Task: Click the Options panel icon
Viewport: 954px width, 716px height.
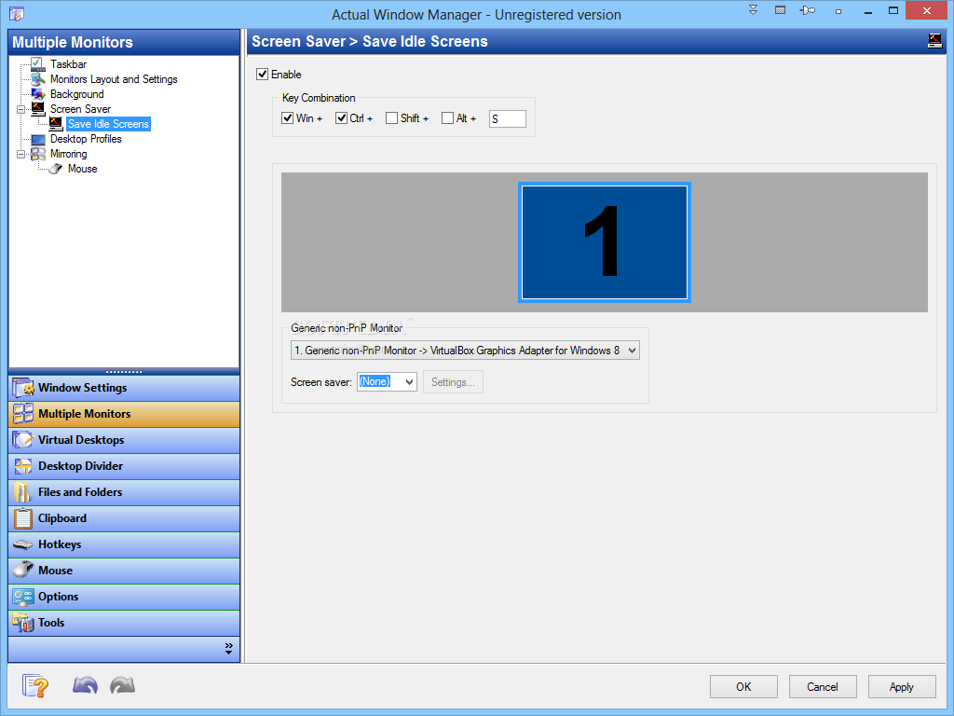Action: [23, 597]
